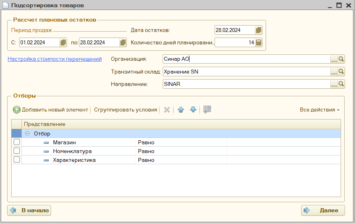Open calendar for the start date field

point(63,42)
